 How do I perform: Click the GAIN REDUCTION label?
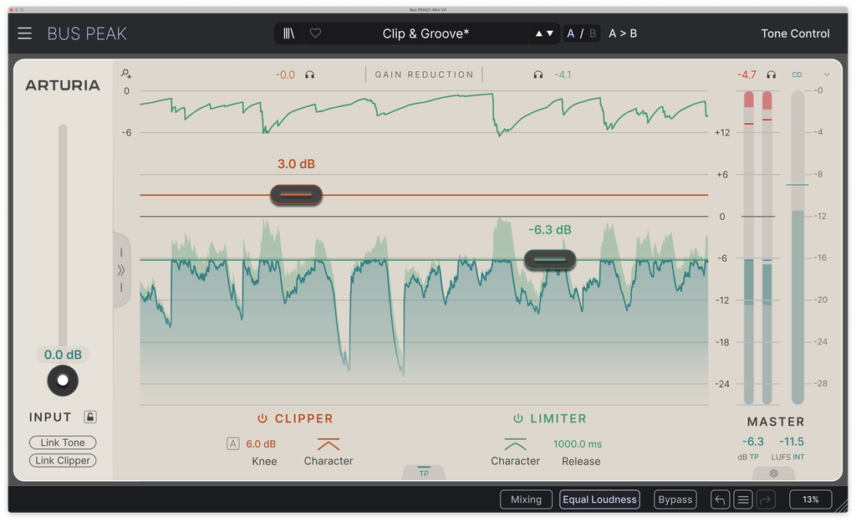(x=424, y=74)
